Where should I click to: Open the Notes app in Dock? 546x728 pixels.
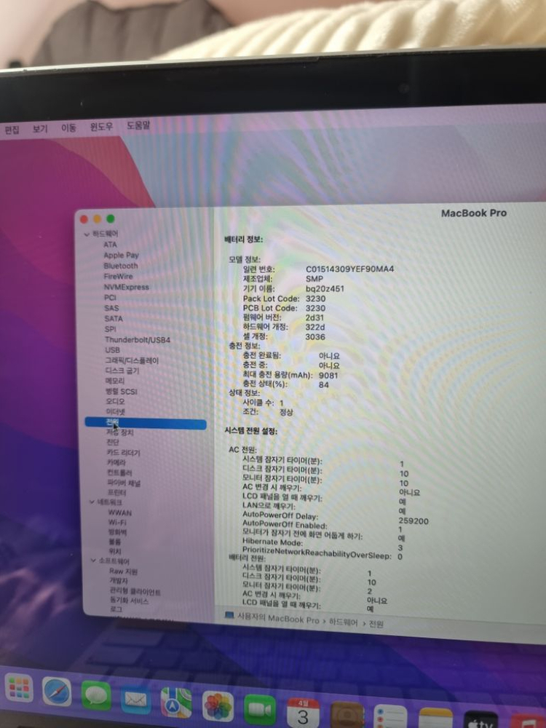click(435, 719)
